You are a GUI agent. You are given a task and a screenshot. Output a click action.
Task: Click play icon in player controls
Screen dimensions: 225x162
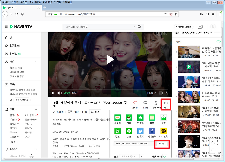pyautogui.click(x=53, y=93)
